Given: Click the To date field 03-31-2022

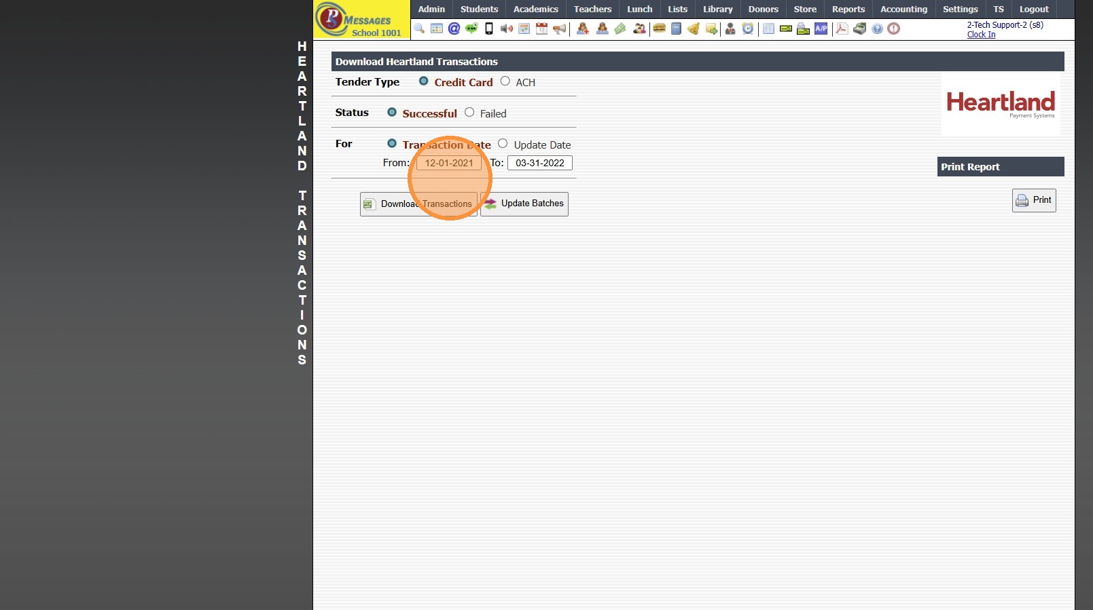Looking at the screenshot, I should click(540, 163).
